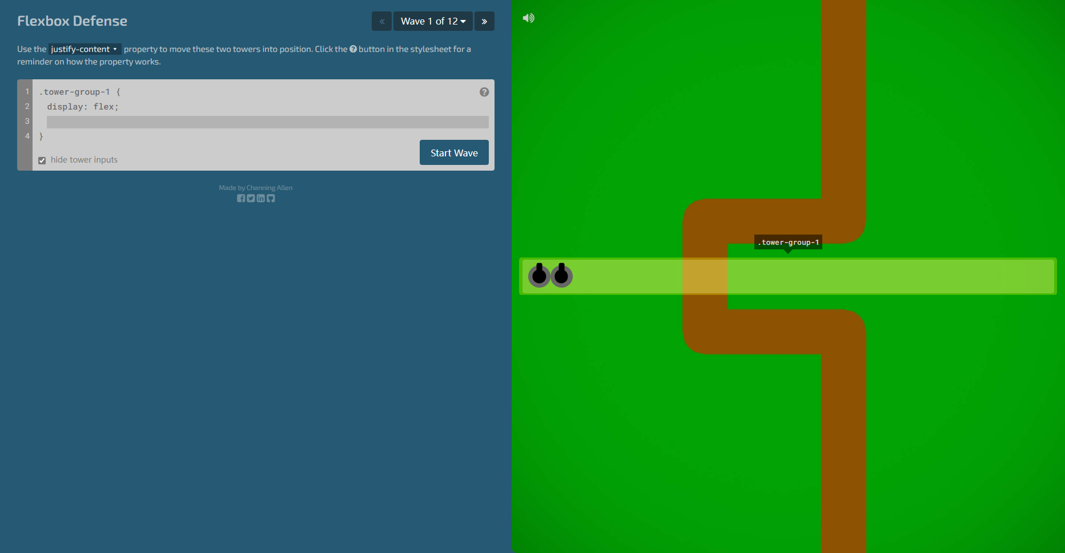The width and height of the screenshot is (1065, 553).
Task: Uncheck hide tower inputs checkbox
Action: pos(42,160)
